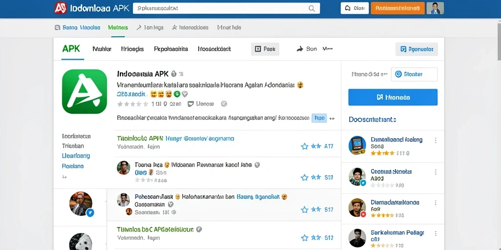
Task: Click the small blue Ftoo tag
Action: 319,118
